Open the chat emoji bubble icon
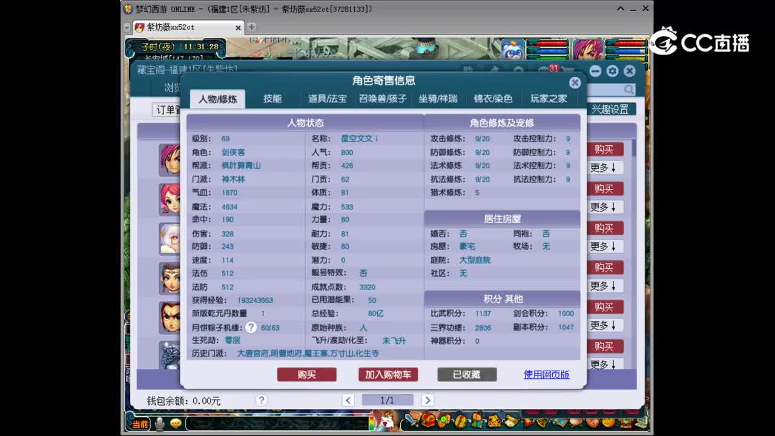The width and height of the screenshot is (775, 436). click(x=176, y=423)
